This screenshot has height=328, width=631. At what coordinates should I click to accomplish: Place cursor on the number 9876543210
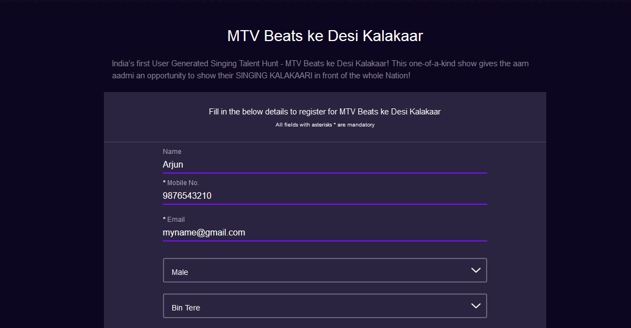click(187, 195)
